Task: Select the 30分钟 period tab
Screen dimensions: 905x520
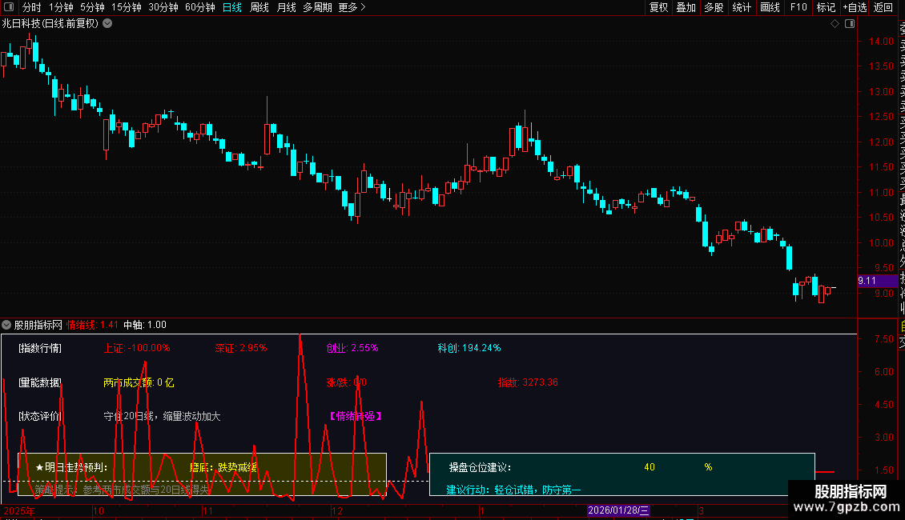Action: pos(163,7)
